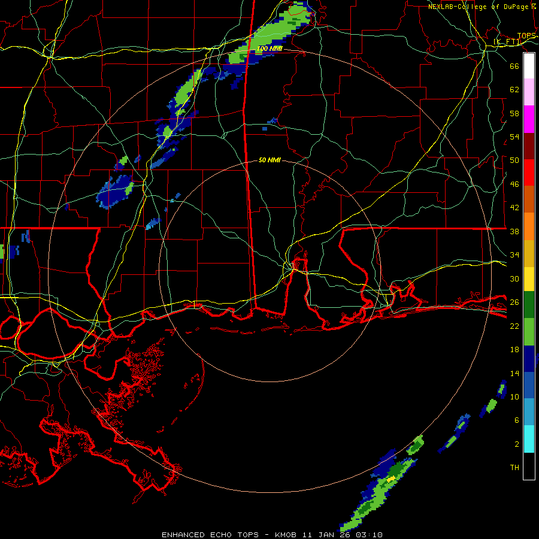Pick the bright red swatch in the color scale
Screen dimensions: 539x539
pos(529,172)
